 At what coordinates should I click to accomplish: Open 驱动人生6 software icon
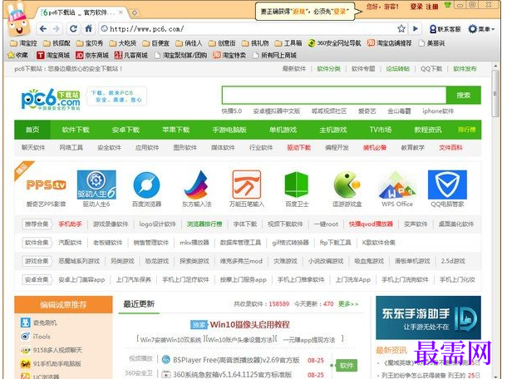click(96, 185)
